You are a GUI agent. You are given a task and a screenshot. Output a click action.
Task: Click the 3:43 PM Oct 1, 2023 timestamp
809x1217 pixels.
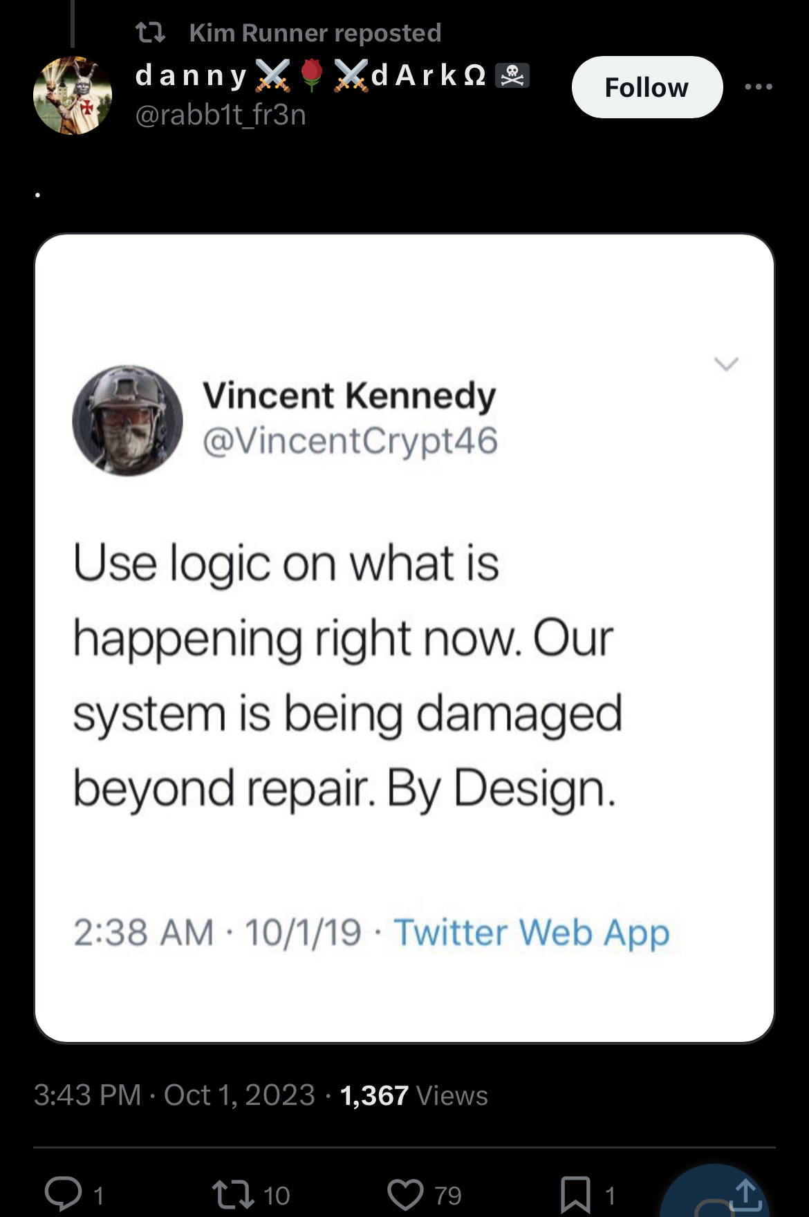pos(174,1095)
